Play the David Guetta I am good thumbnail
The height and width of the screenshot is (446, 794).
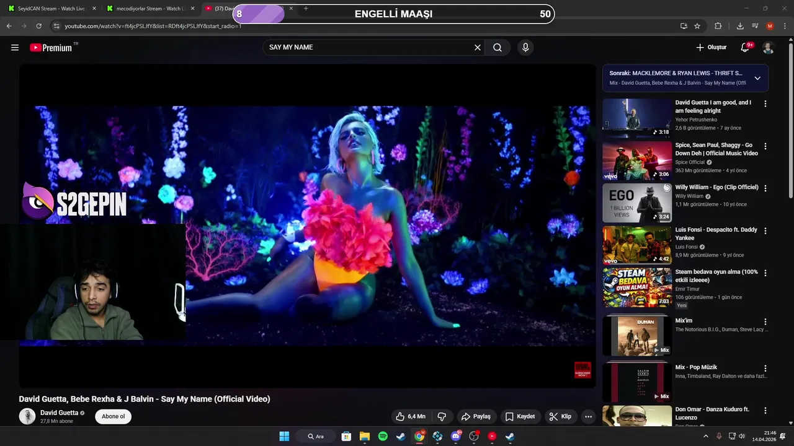click(637, 118)
